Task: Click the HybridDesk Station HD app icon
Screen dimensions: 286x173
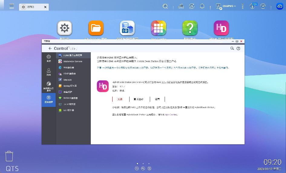Action: coord(103,86)
